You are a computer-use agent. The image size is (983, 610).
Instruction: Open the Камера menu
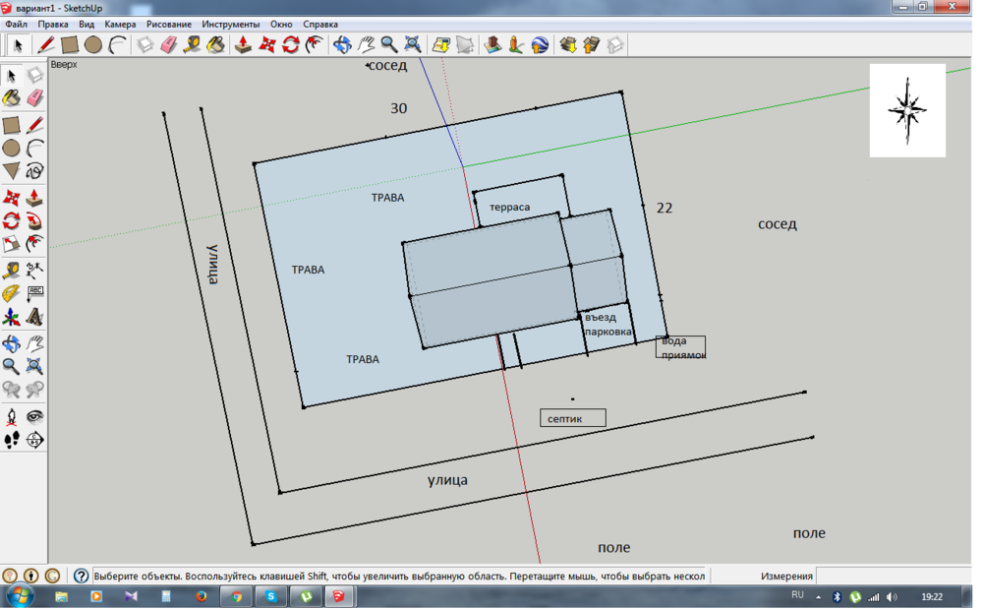coord(120,24)
